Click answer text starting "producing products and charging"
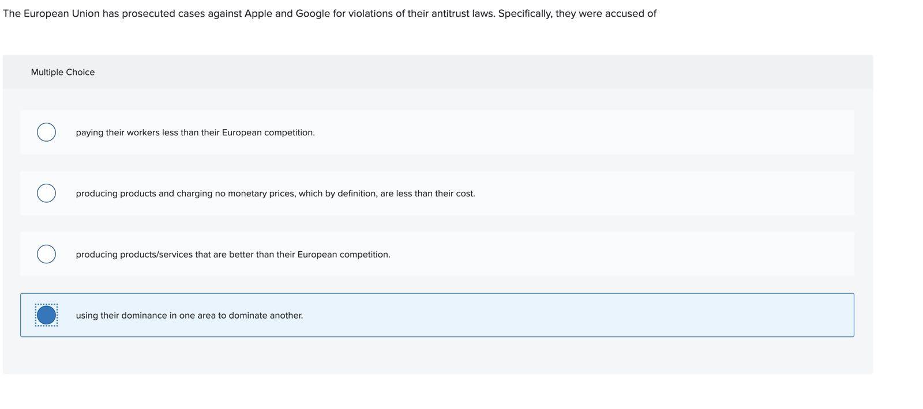 pos(275,194)
